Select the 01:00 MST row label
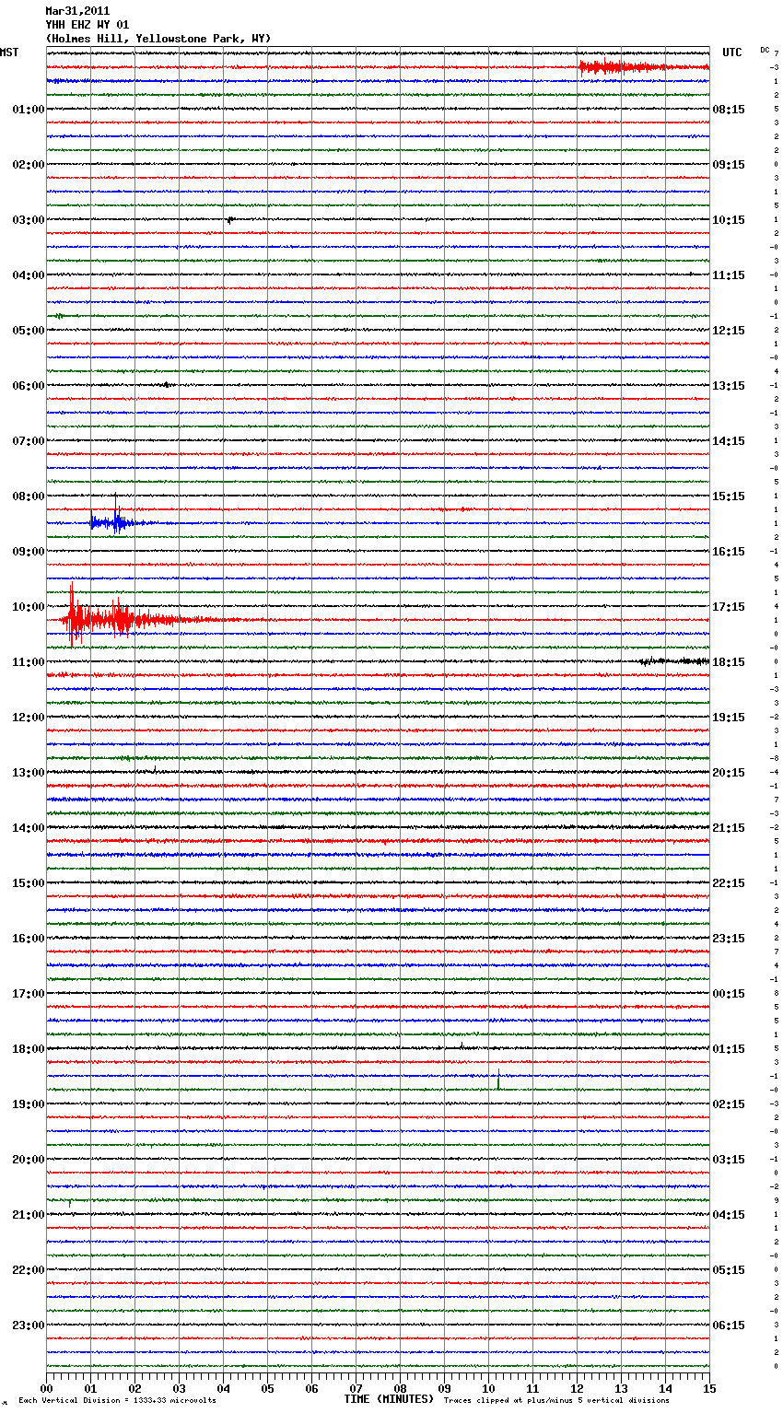783x1413 pixels. pyautogui.click(x=28, y=110)
